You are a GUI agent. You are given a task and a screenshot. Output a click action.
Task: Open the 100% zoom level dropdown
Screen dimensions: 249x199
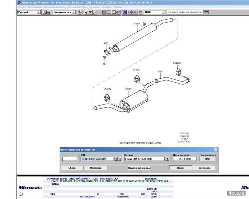(164, 12)
